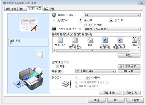Screen dimensions: 146x105
Task: Click layout list vertical scroll down arrow
Action: pos(139,47)
